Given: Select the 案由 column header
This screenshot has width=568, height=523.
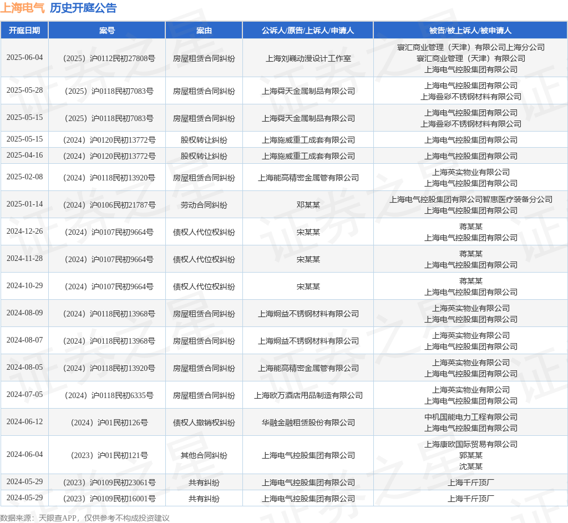Looking at the screenshot, I should pos(204,31).
